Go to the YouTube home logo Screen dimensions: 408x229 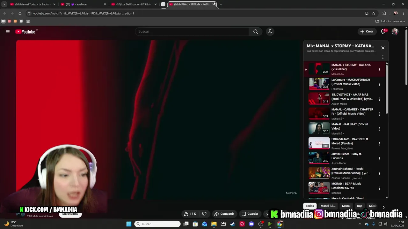25,31
